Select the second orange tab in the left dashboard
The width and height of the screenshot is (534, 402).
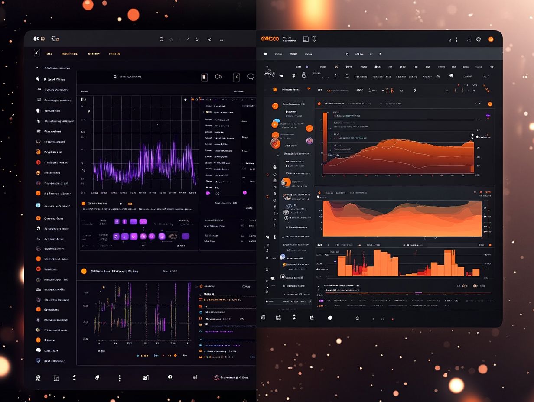click(x=69, y=54)
